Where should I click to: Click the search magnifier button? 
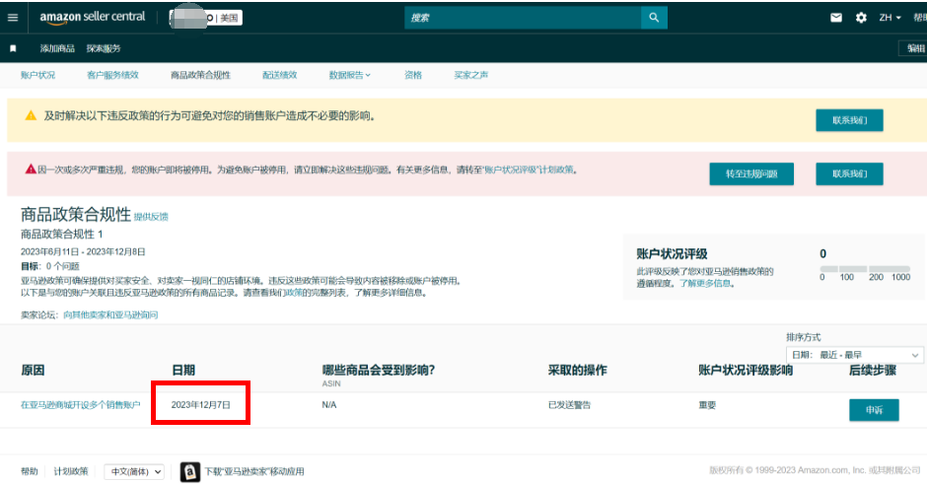point(654,18)
